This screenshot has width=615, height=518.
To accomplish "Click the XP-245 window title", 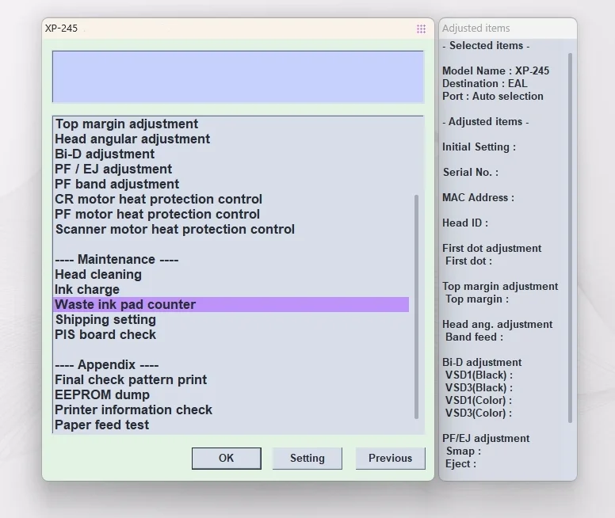I will [x=61, y=29].
